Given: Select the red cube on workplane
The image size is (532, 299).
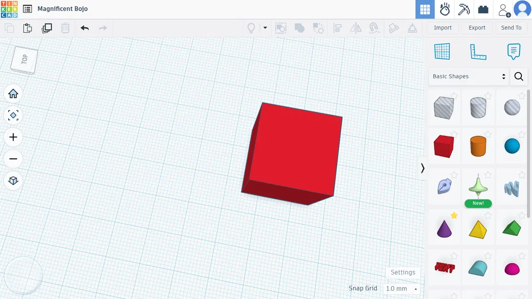Looking at the screenshot, I should pyautogui.click(x=292, y=154).
